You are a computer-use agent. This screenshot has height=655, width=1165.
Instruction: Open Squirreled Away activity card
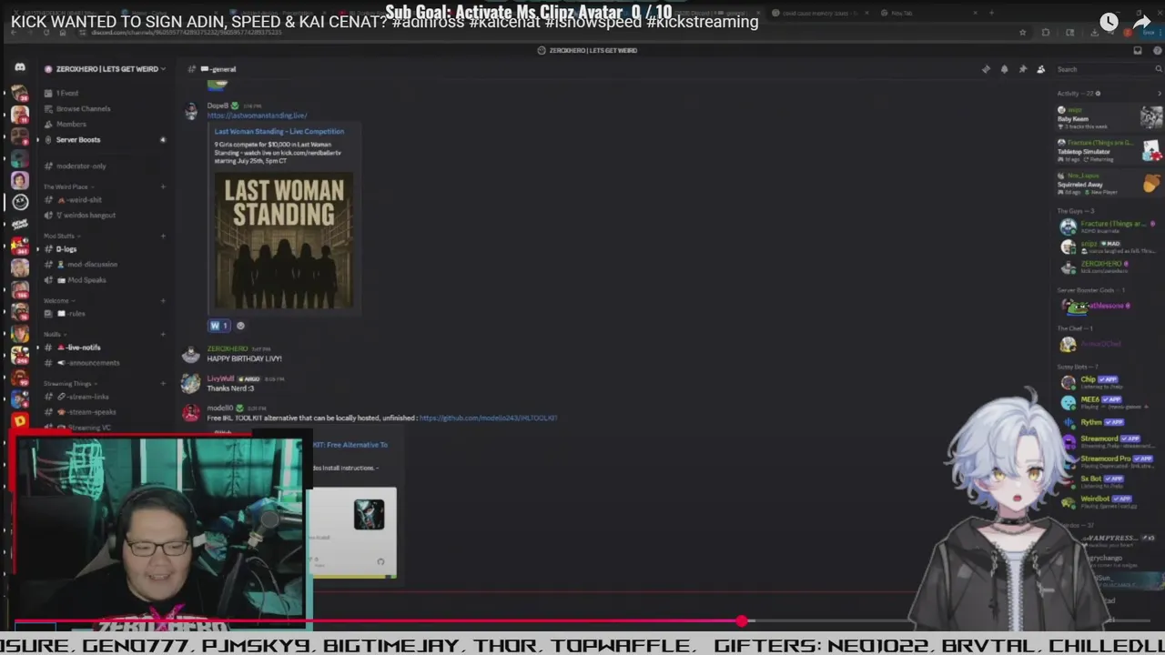1109,182
